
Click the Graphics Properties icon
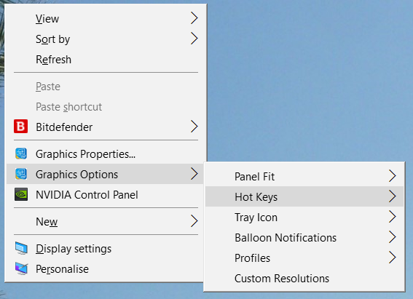(21, 154)
